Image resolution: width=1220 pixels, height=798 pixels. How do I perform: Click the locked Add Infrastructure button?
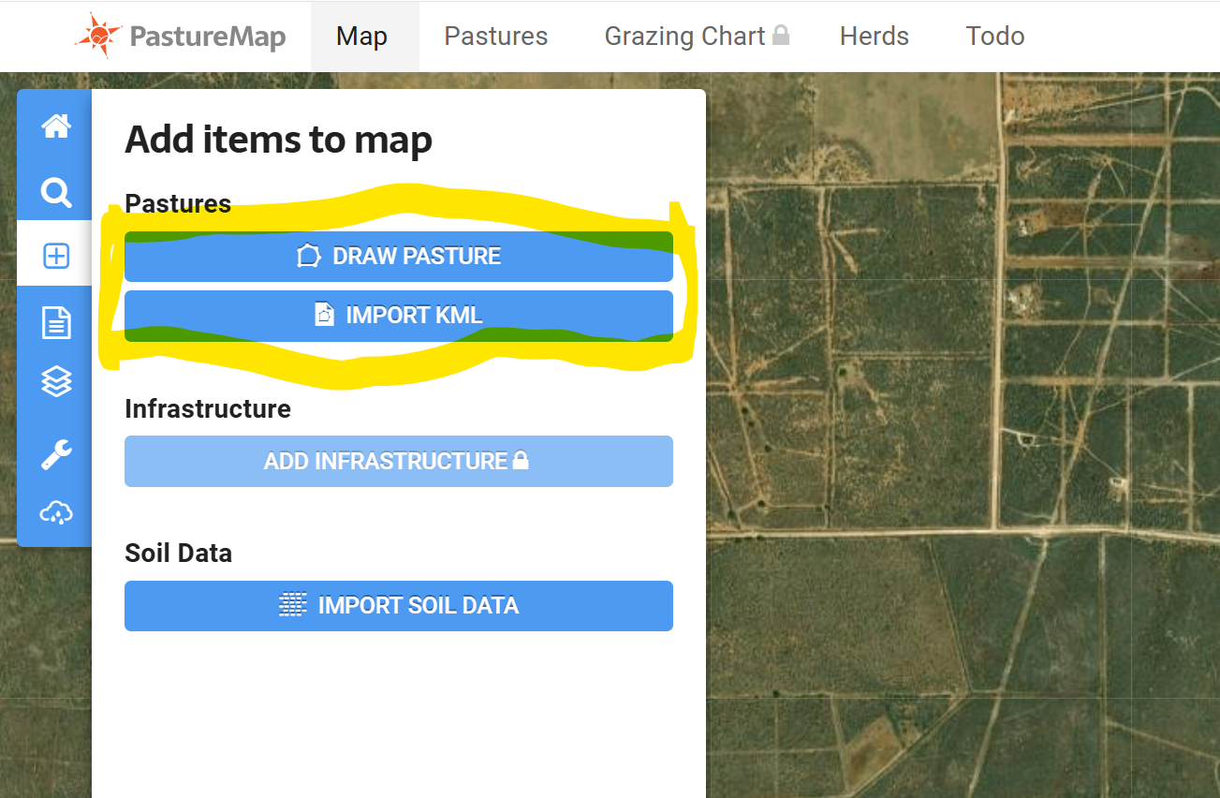[399, 461]
